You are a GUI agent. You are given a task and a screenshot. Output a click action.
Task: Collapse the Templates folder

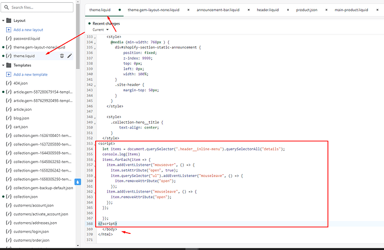pos(3,65)
